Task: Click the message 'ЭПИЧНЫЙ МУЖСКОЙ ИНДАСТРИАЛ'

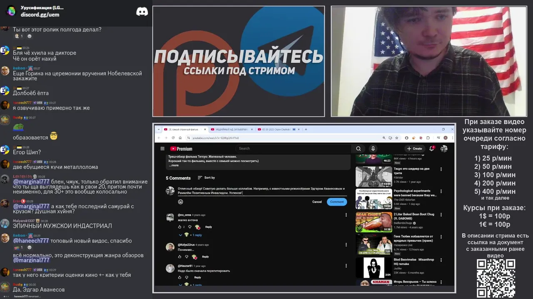Action: (62, 226)
